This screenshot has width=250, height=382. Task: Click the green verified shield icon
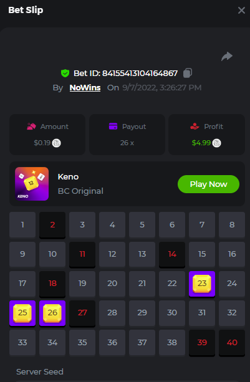click(65, 73)
